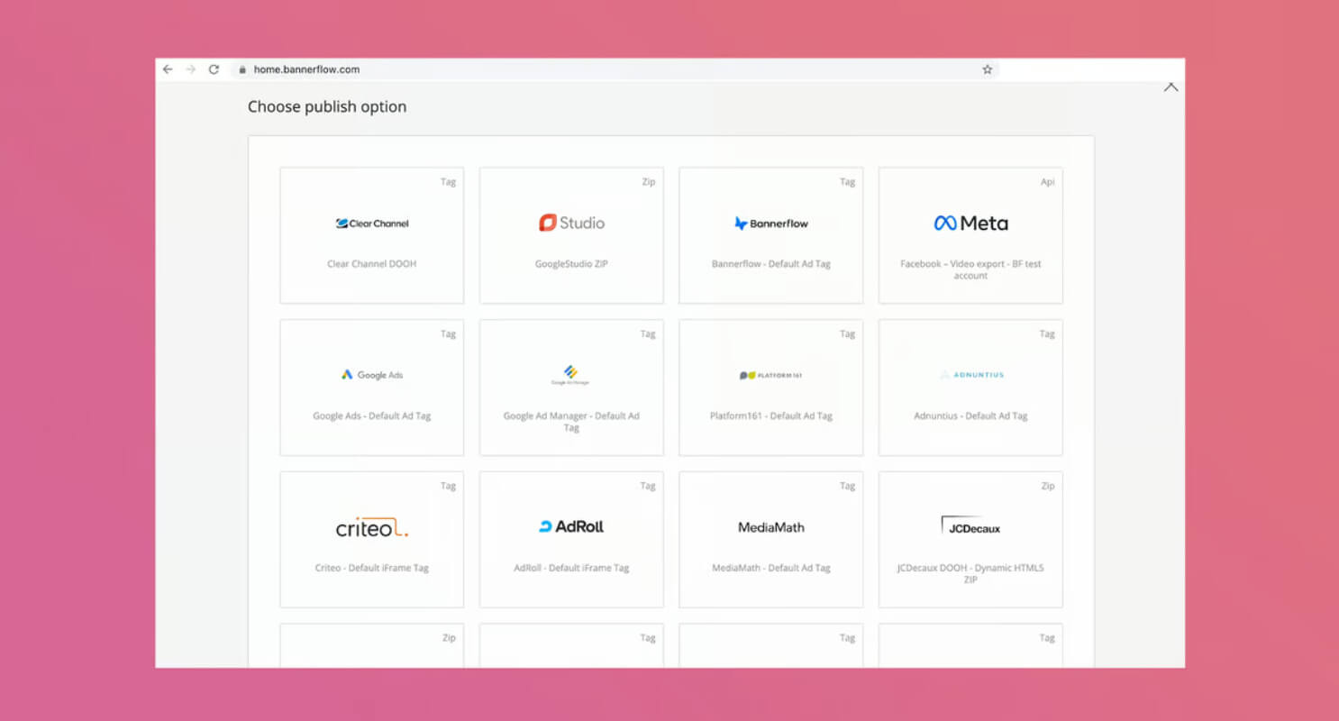Choose JCDecaux DOOH - Dynamic HTML5 ZIP label
1339x721 pixels.
(970, 574)
